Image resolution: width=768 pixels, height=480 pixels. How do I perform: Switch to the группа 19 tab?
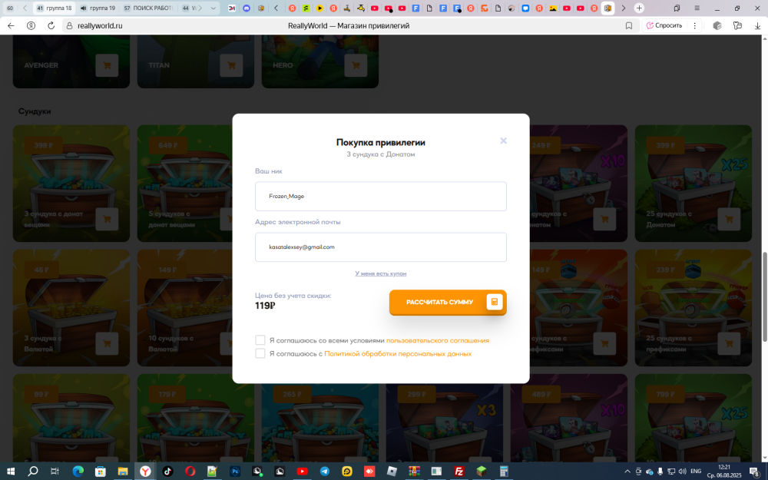pos(98,8)
